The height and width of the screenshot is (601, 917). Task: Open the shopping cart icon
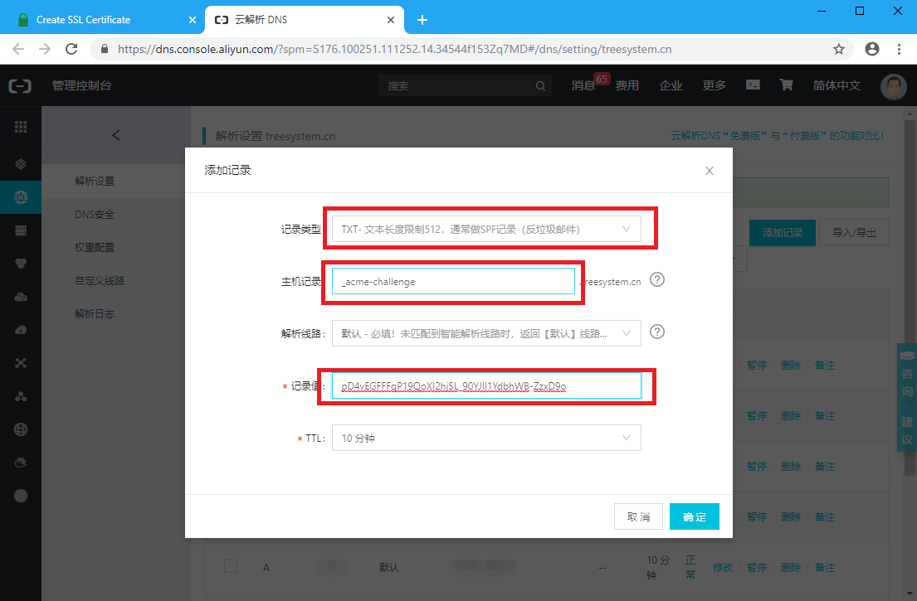786,85
